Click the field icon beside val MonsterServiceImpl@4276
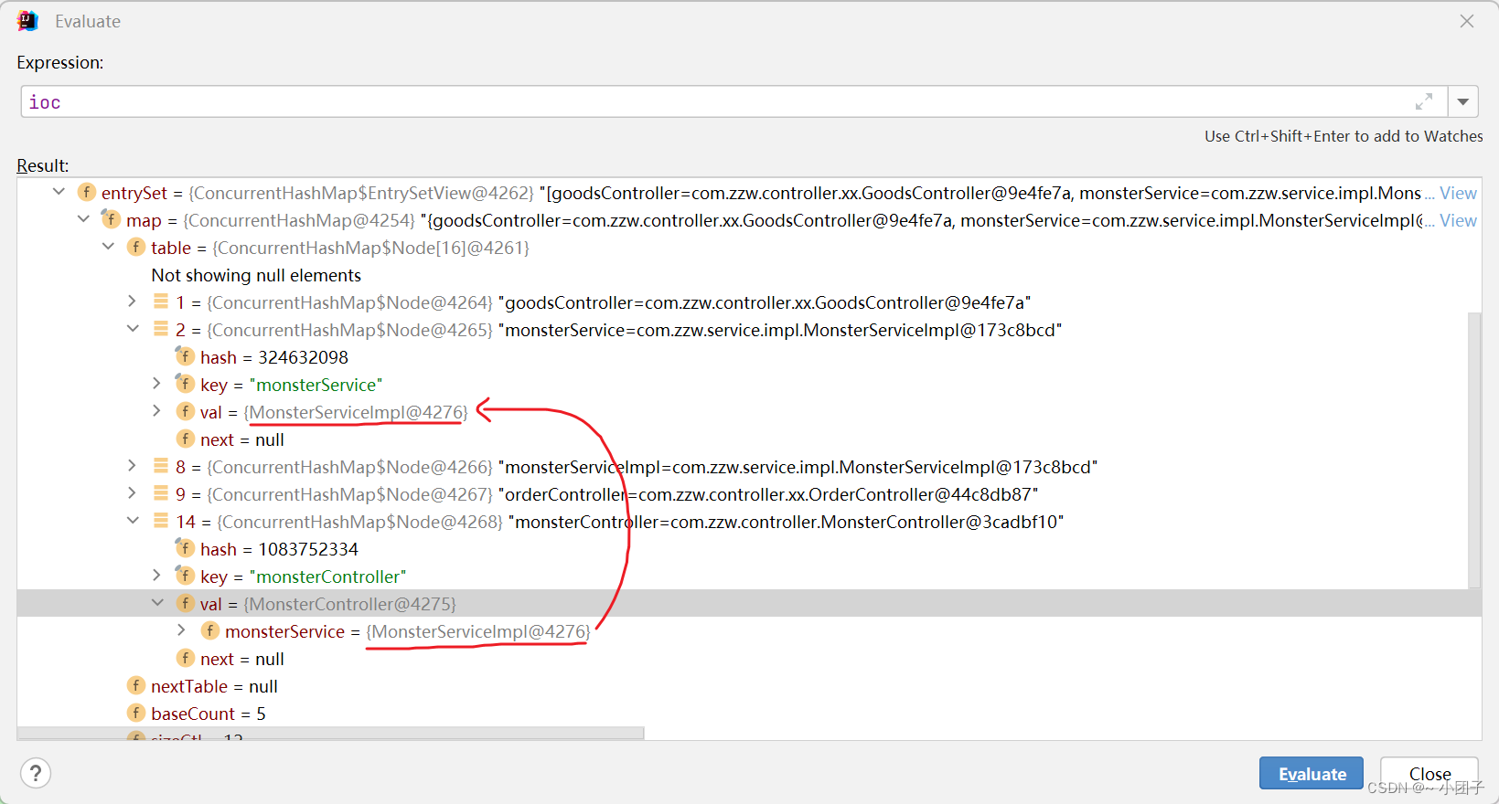The image size is (1499, 804). point(186,411)
